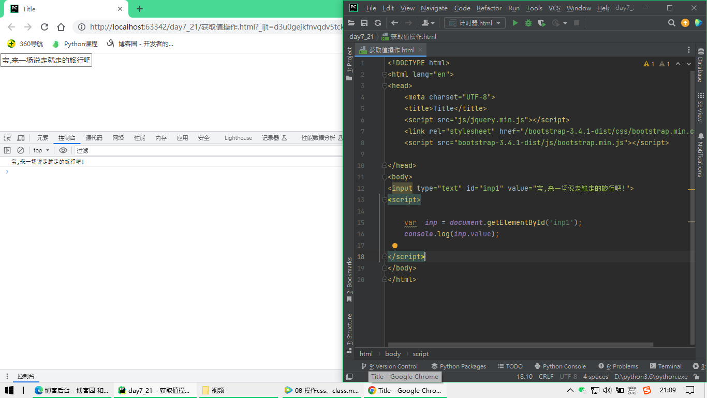
Task: Switch to the Lighthouse DevTools tab
Action: (238, 138)
